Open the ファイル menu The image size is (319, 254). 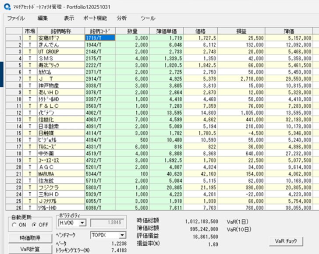pyautogui.click(x=16, y=18)
